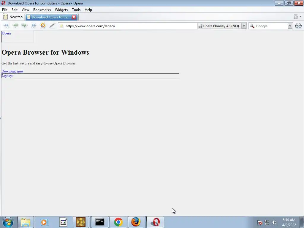304x228 pixels.
Task: Open the exe file taskbar icon
Action: (63, 222)
